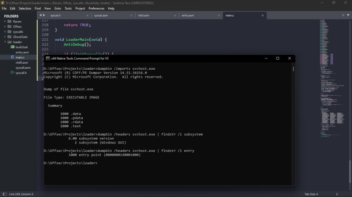Close the main.c tab
Screen dimensions: 352x197
click(x=262, y=15)
